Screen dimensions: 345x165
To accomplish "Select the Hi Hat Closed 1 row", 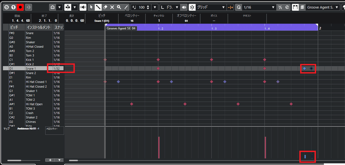I will [34, 82].
